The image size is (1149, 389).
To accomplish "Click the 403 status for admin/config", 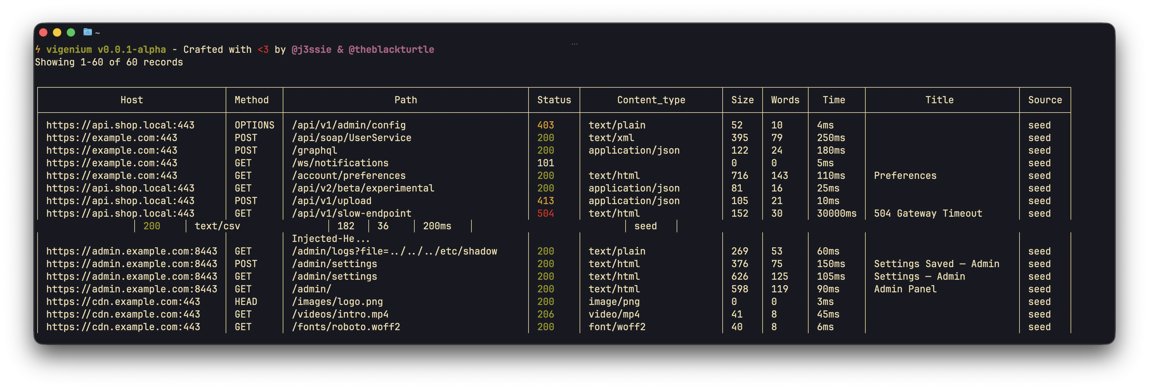I will point(545,125).
